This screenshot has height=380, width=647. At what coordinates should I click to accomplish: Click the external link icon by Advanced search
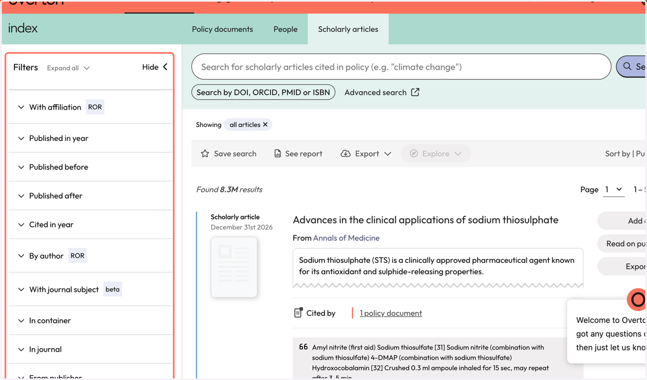[415, 92]
